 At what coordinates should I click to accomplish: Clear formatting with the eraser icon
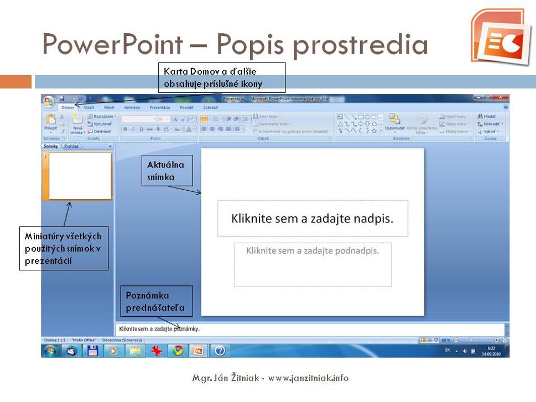click(x=192, y=119)
